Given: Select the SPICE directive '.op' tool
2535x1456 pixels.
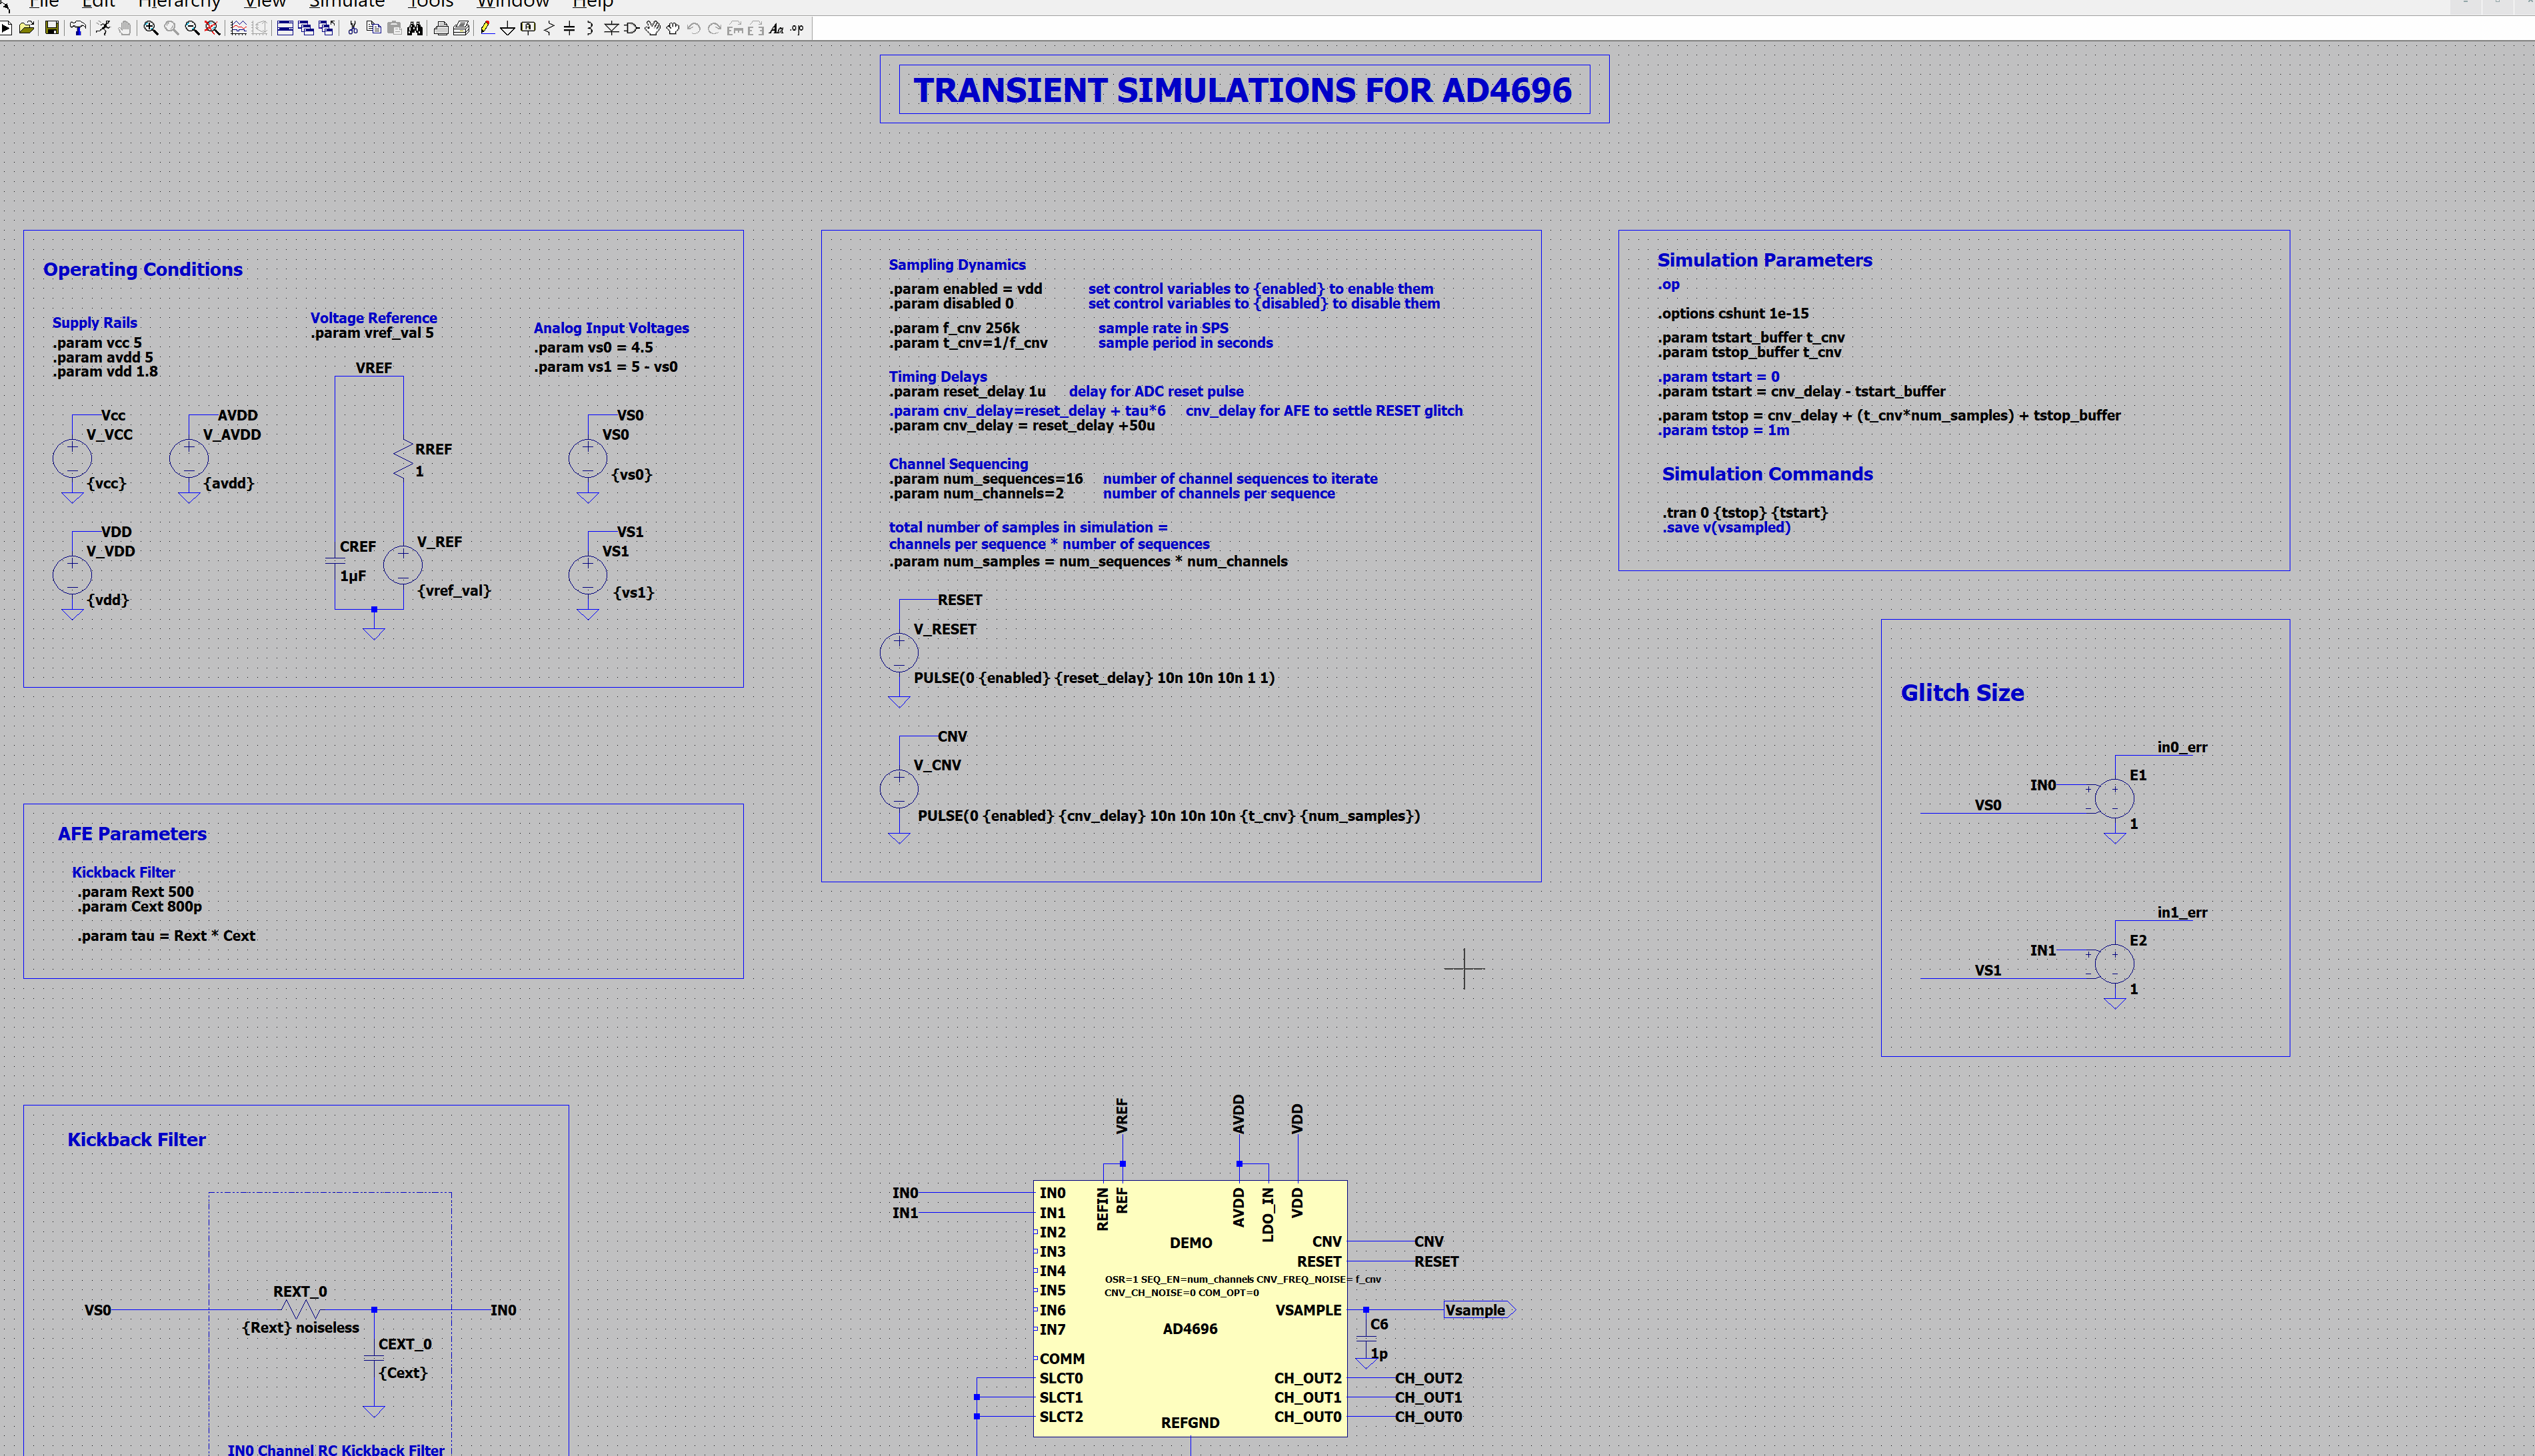Looking at the screenshot, I should coord(798,28).
